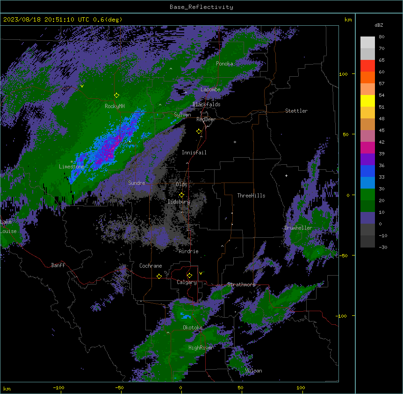Select the 20-30 dBZ green swatch

[x=367, y=195]
